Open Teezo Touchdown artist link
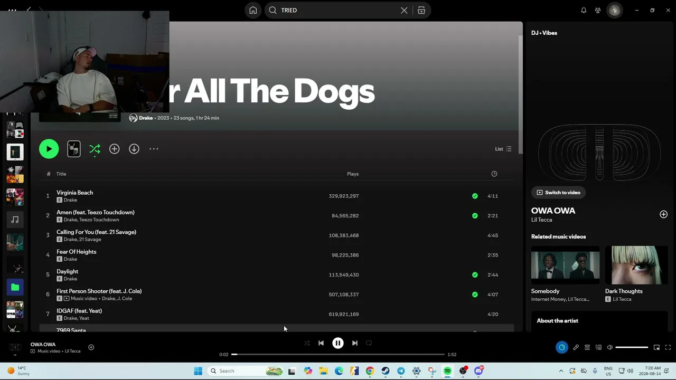Image resolution: width=676 pixels, height=380 pixels. 99,220
